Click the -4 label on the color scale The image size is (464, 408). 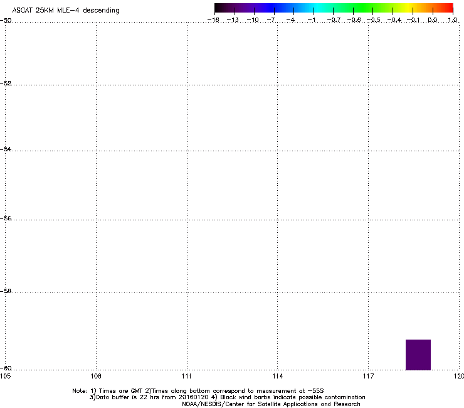(290, 20)
